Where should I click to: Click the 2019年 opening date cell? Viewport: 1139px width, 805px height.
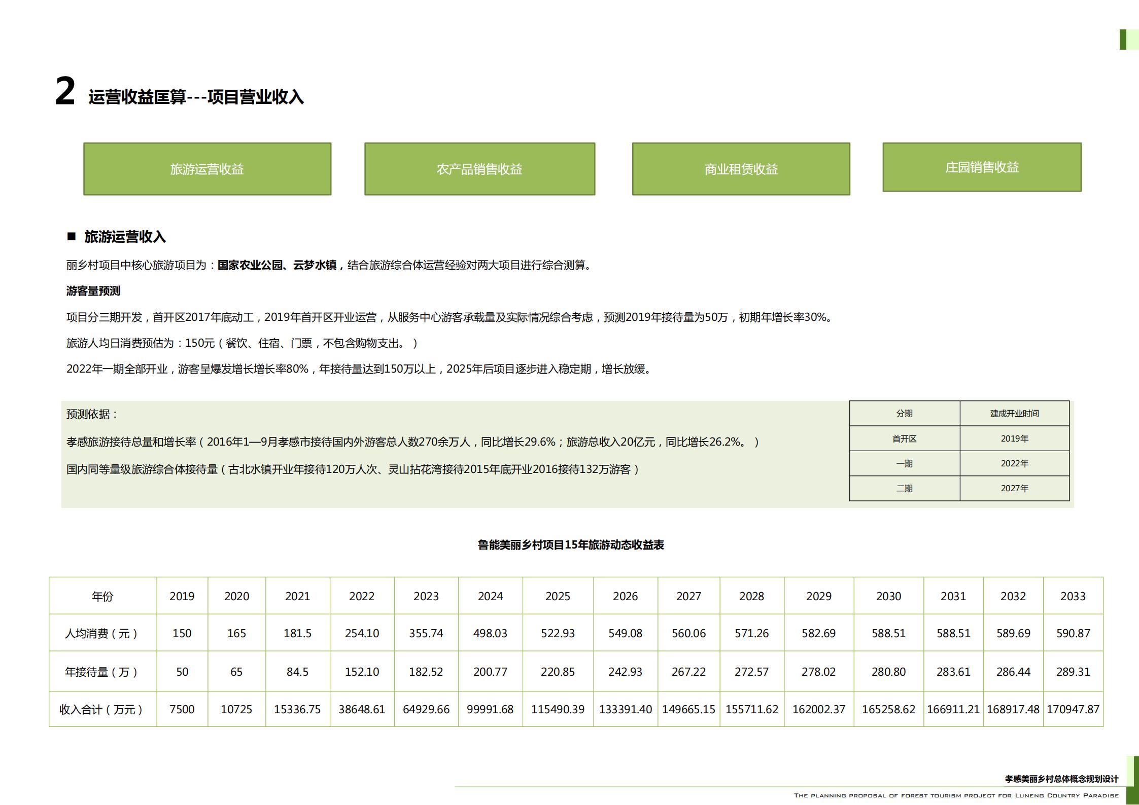[x=1014, y=438]
